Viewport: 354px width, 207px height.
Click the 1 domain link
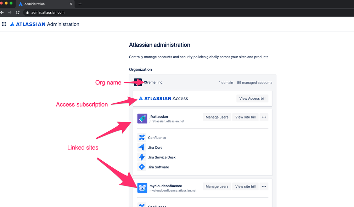coord(226,82)
